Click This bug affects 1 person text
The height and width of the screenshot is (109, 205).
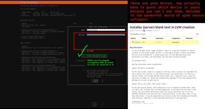tap(138, 34)
